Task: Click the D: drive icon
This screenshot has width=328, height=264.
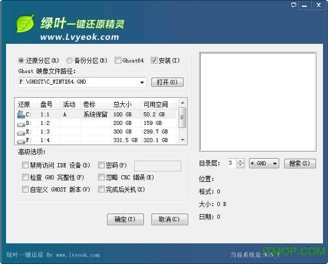Action: coord(21,124)
